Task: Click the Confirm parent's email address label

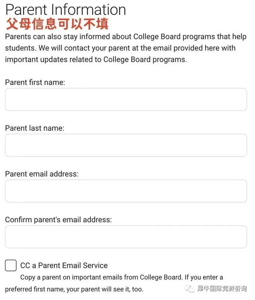Action: (58, 220)
